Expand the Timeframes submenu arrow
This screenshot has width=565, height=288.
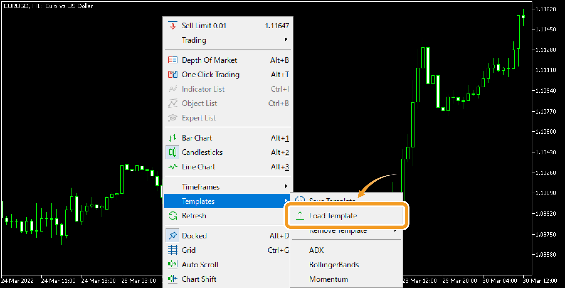pyautogui.click(x=286, y=186)
